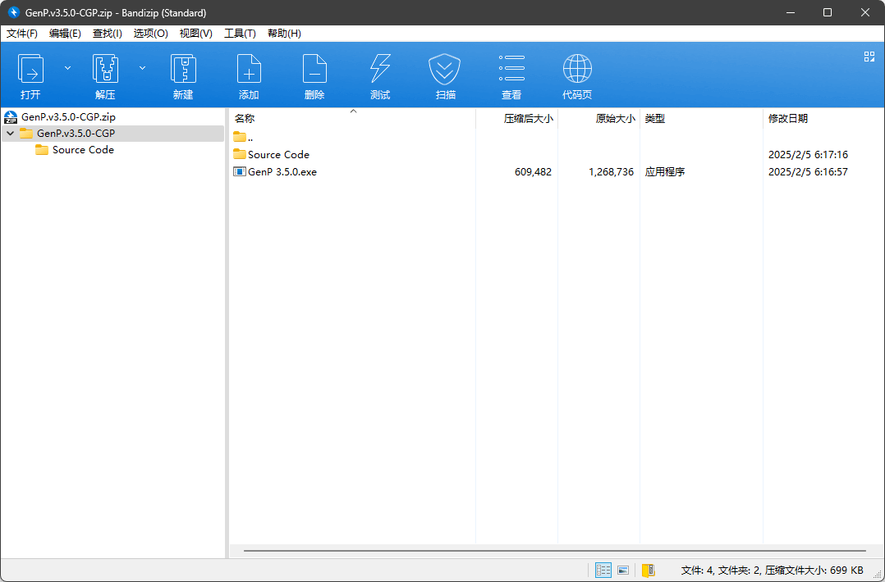Click the date 2025/2/5 6:16:57
This screenshot has width=885, height=582.
point(808,172)
